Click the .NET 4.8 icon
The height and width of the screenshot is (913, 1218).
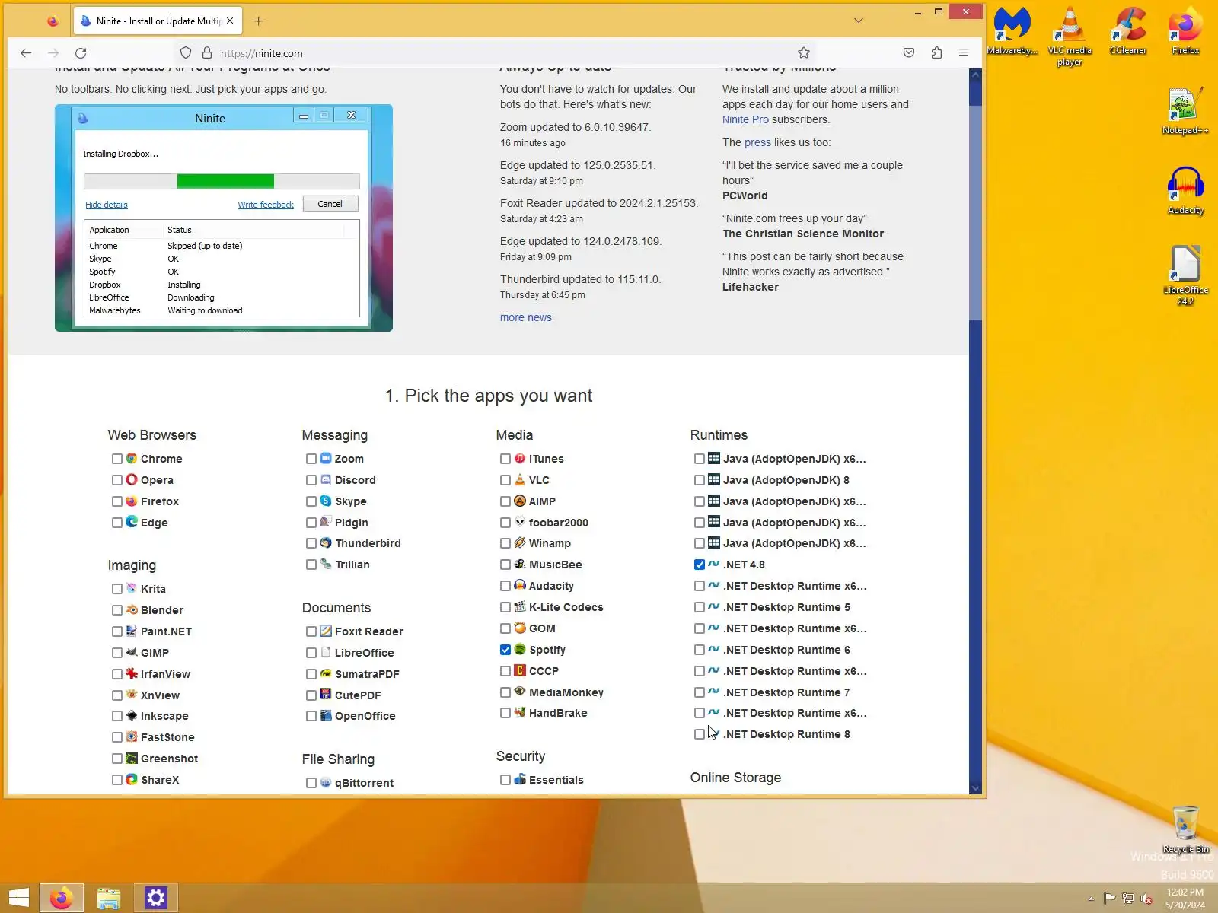(x=714, y=565)
